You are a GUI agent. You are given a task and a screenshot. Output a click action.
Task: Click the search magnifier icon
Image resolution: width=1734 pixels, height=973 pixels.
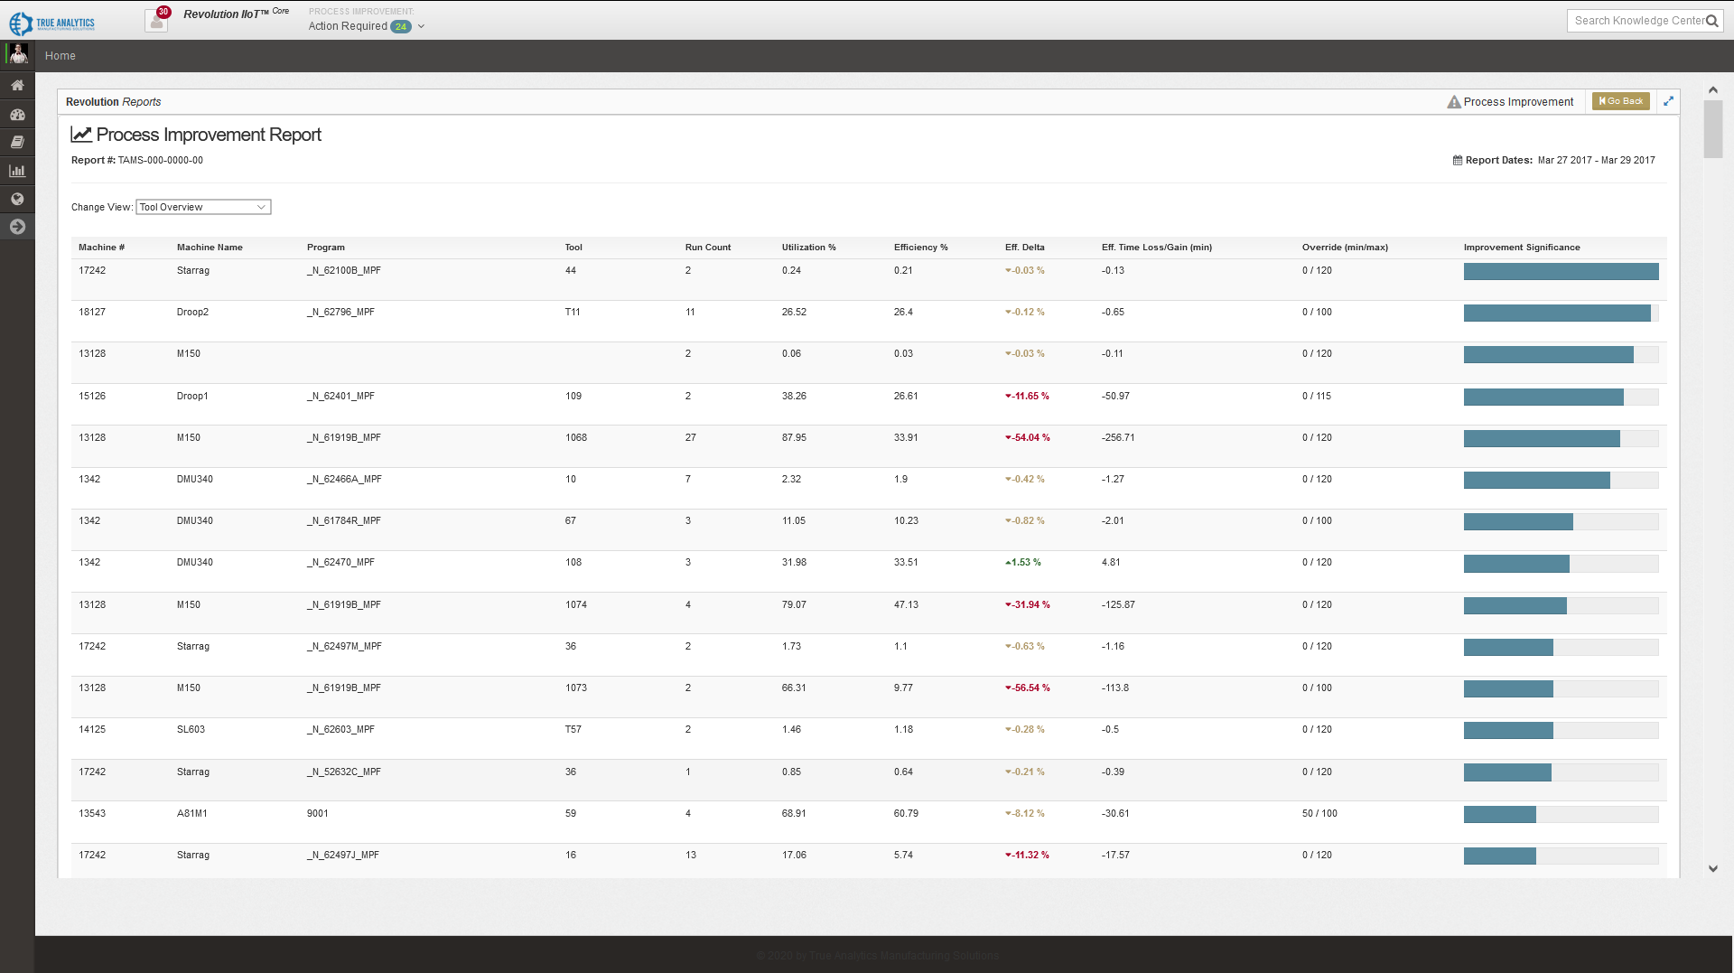pyautogui.click(x=1711, y=21)
